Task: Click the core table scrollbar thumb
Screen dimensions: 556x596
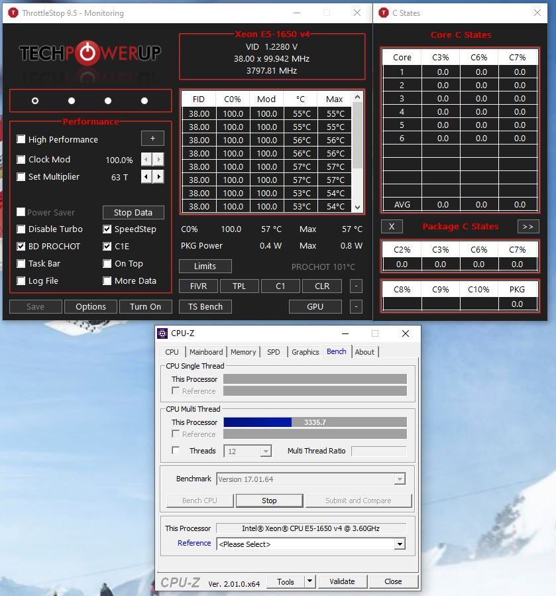Action: (x=357, y=135)
